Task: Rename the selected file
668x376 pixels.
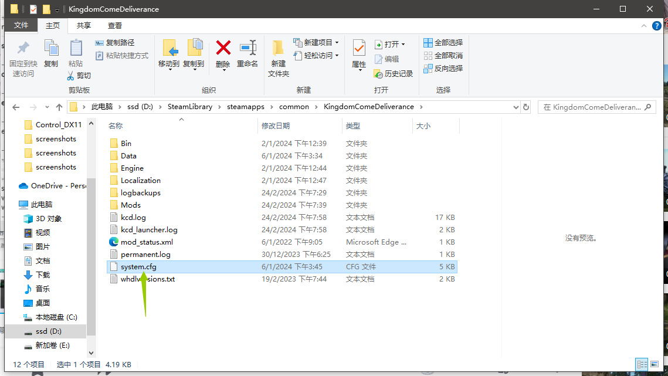Action: 247,54
